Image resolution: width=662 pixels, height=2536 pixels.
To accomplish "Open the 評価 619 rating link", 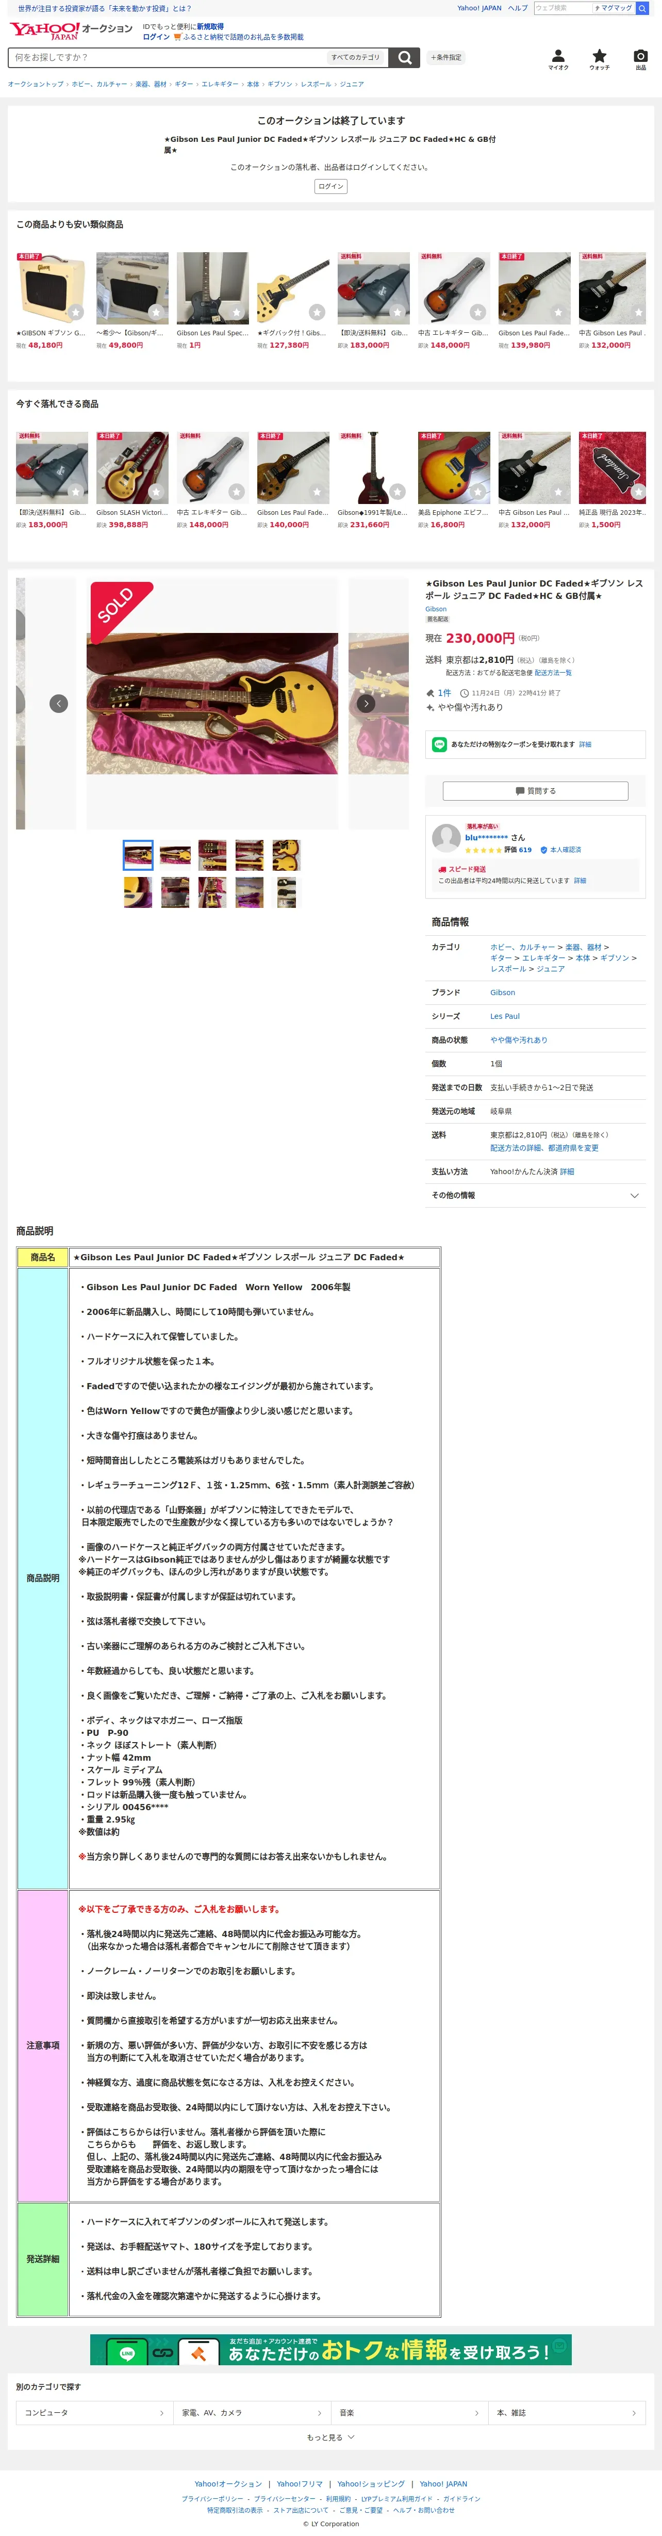I will (x=518, y=850).
